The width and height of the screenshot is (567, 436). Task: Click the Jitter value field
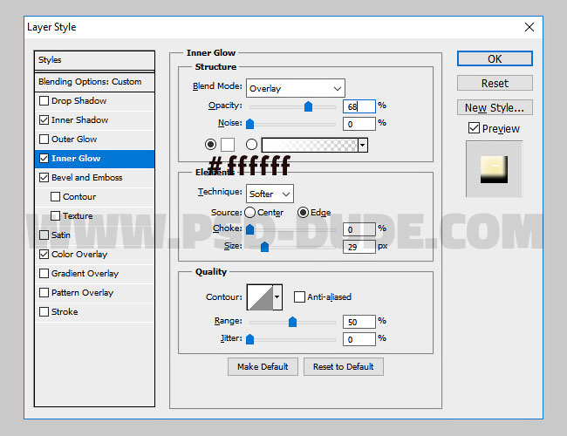tap(359, 339)
